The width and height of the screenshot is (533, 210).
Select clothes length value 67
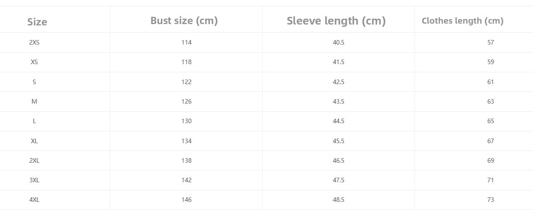pyautogui.click(x=490, y=141)
